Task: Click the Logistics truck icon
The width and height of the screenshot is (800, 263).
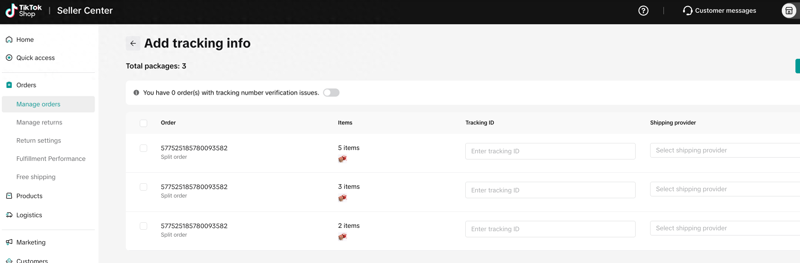Action: [x=9, y=215]
